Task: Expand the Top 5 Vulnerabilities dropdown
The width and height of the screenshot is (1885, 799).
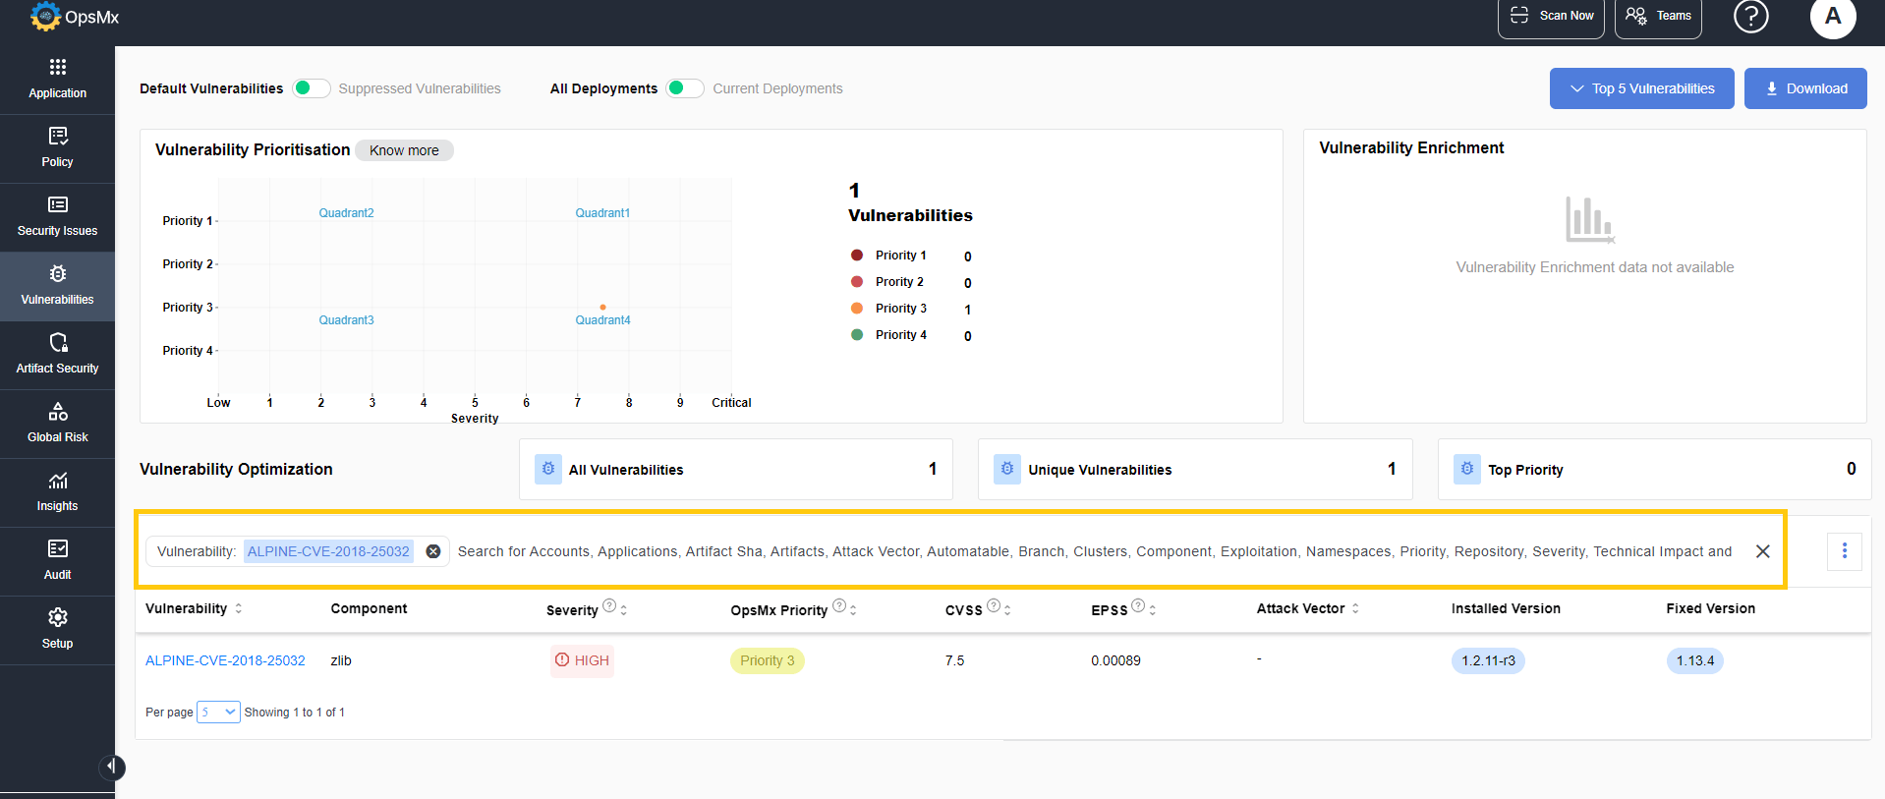Action: point(1641,88)
